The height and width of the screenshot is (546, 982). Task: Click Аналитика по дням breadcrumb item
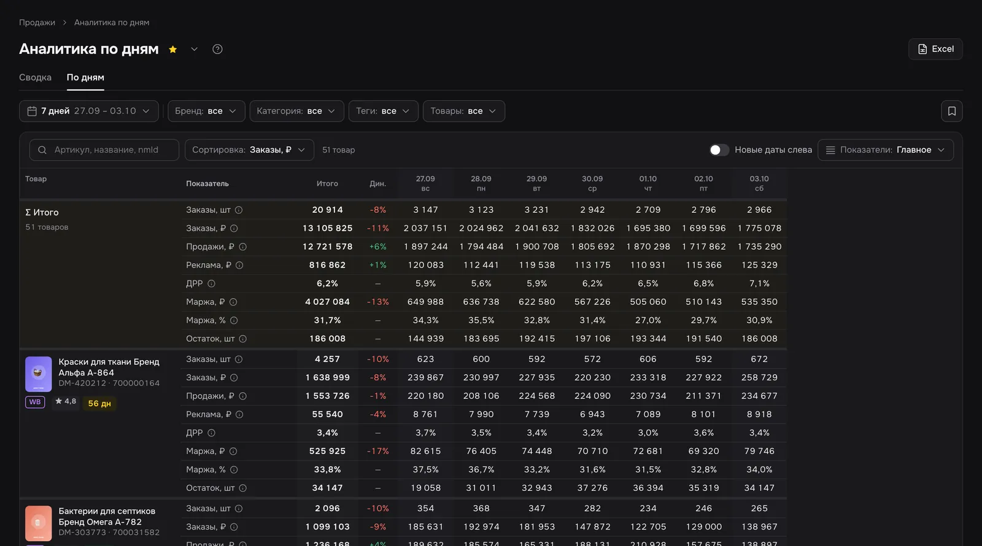[x=112, y=22]
